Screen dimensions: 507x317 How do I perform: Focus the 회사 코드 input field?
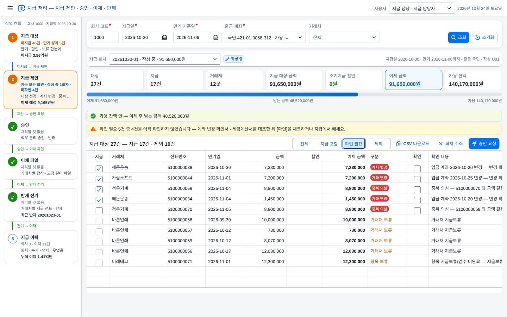point(105,37)
